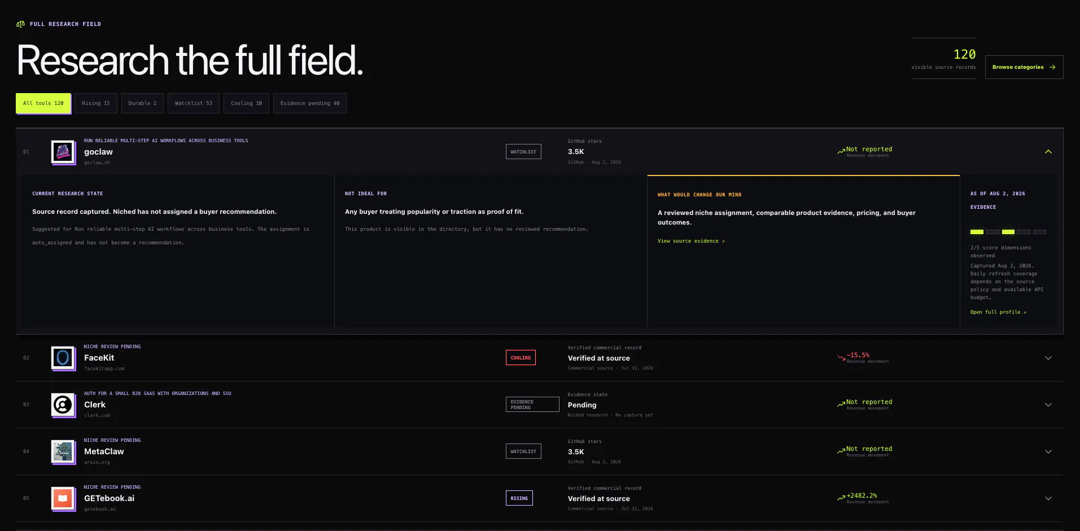Filter by Durable 2
The height and width of the screenshot is (531, 1080).
(142, 103)
